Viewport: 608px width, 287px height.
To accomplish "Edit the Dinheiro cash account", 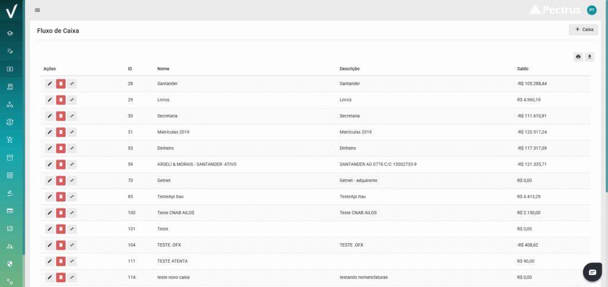I will pos(50,148).
